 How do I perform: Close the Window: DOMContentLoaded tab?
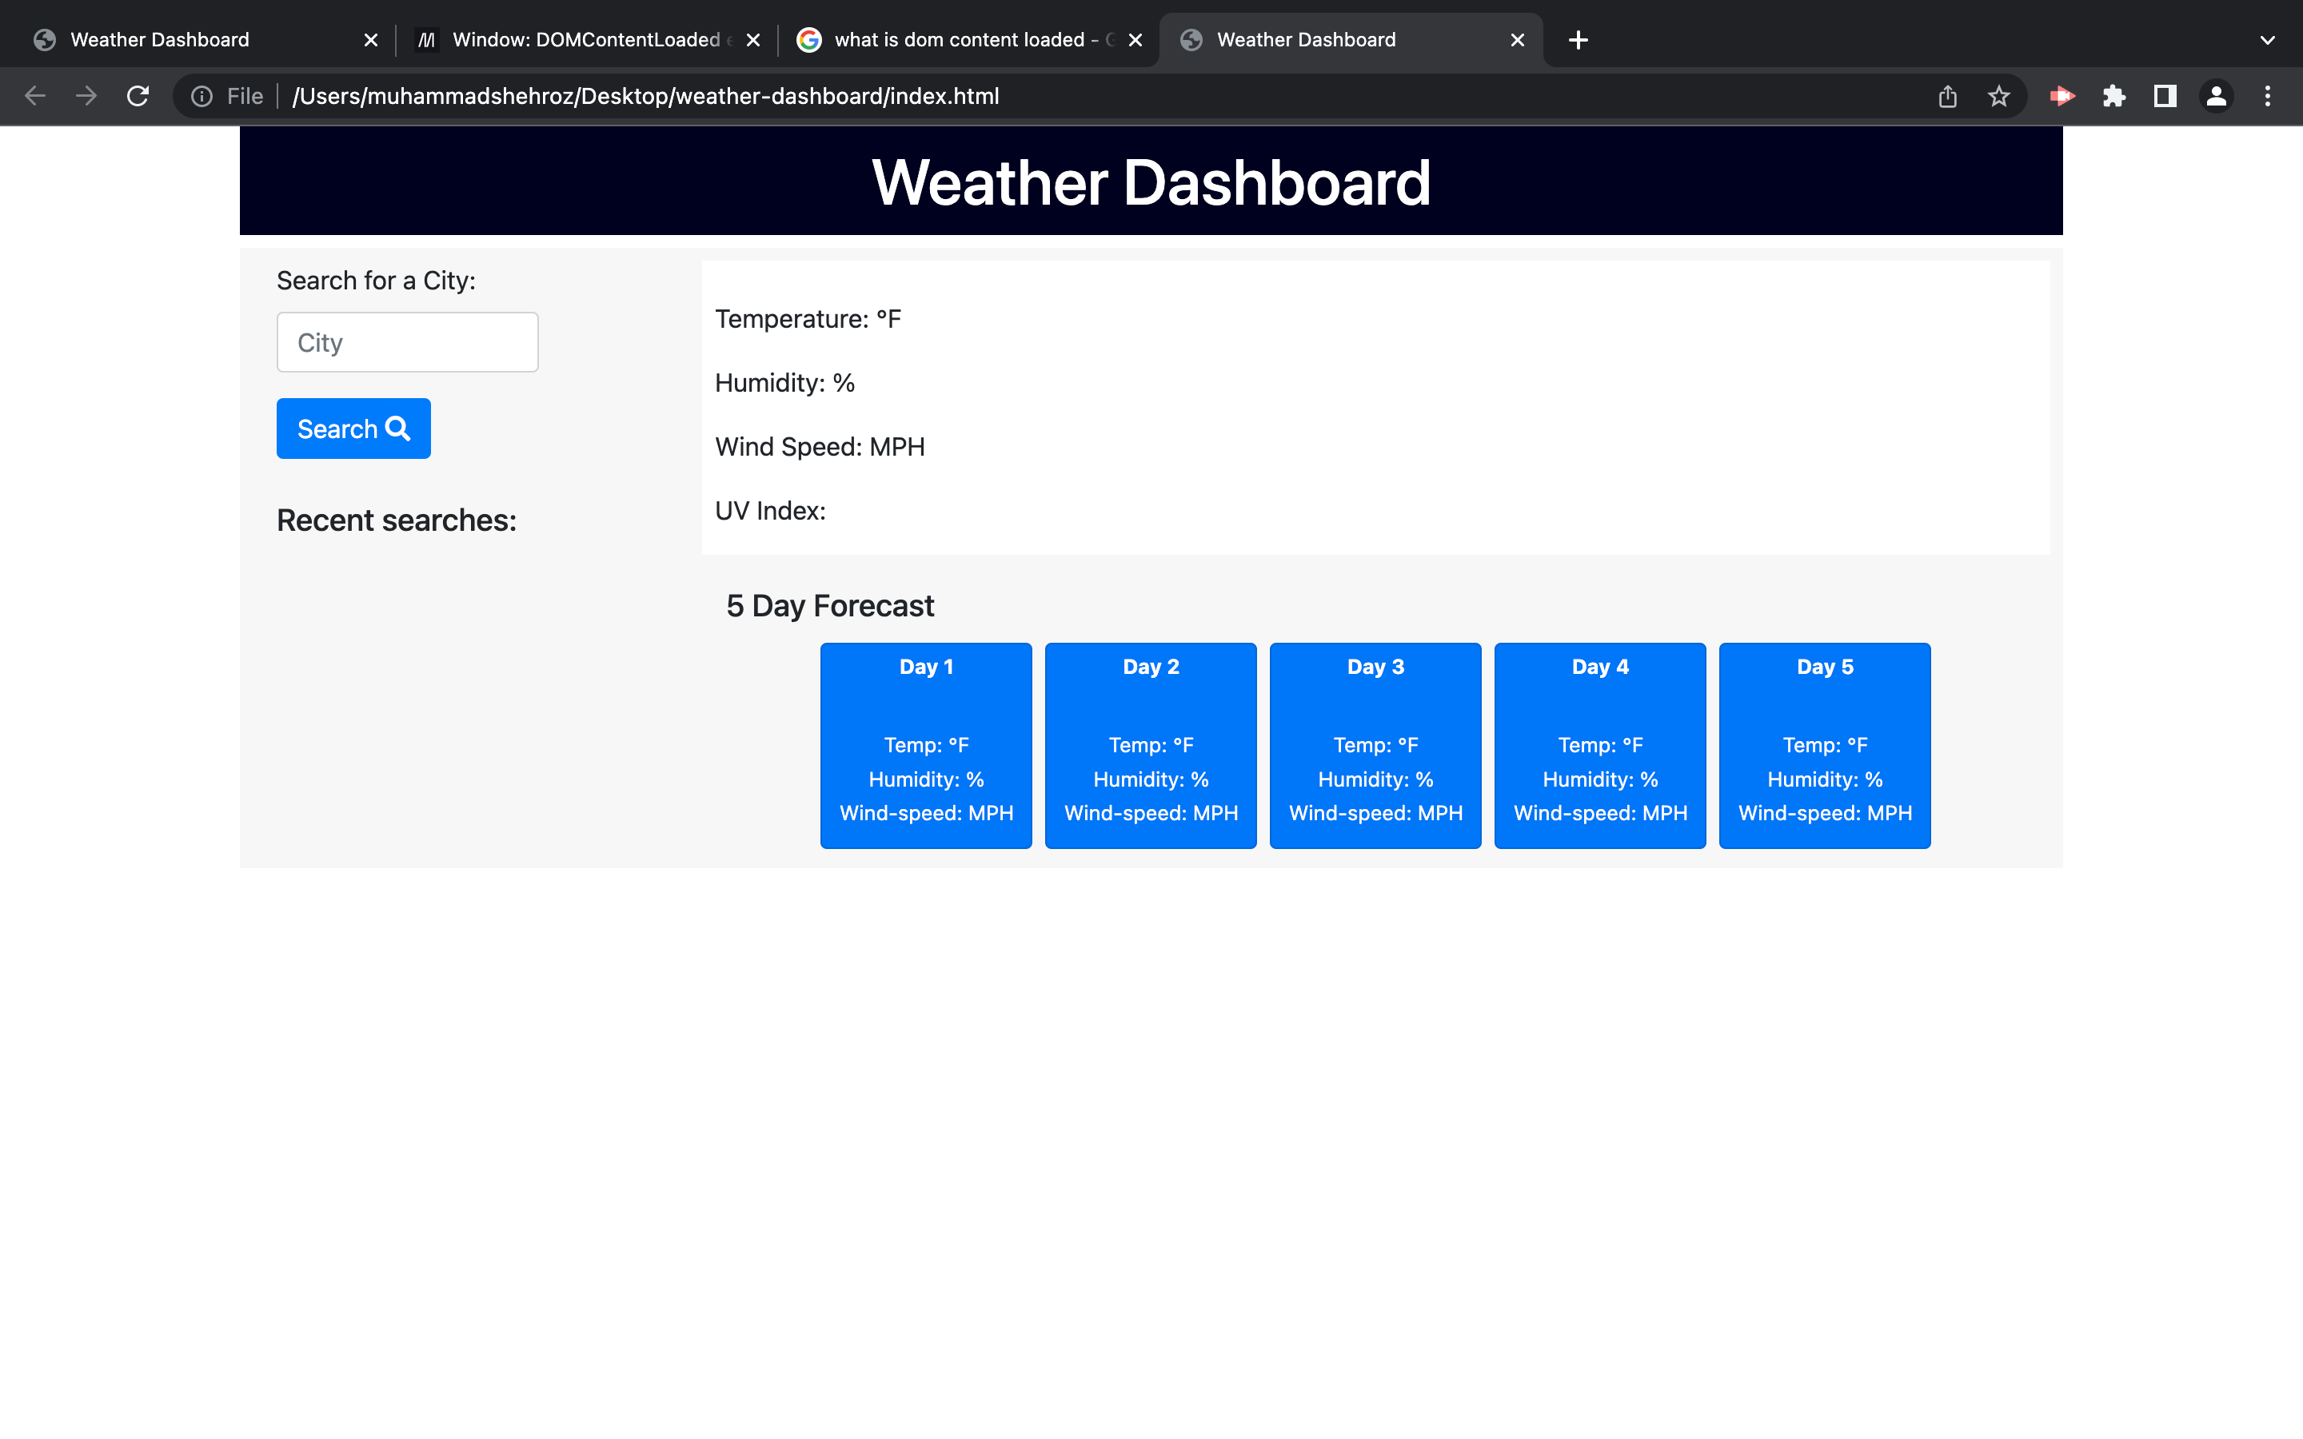click(752, 40)
